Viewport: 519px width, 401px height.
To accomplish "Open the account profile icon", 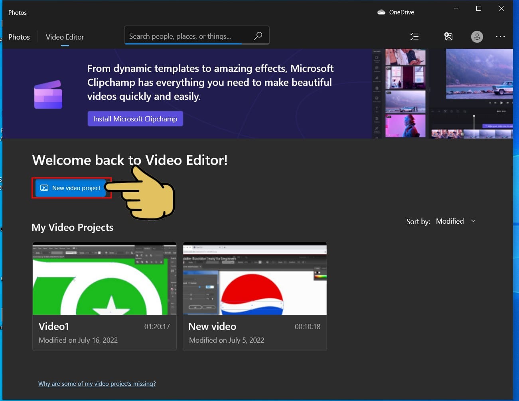I will 477,37.
